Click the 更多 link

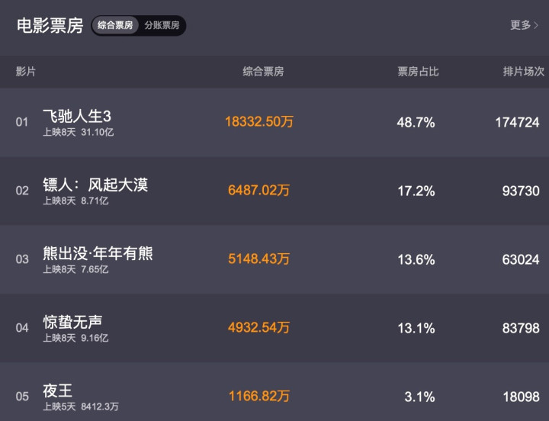[521, 25]
